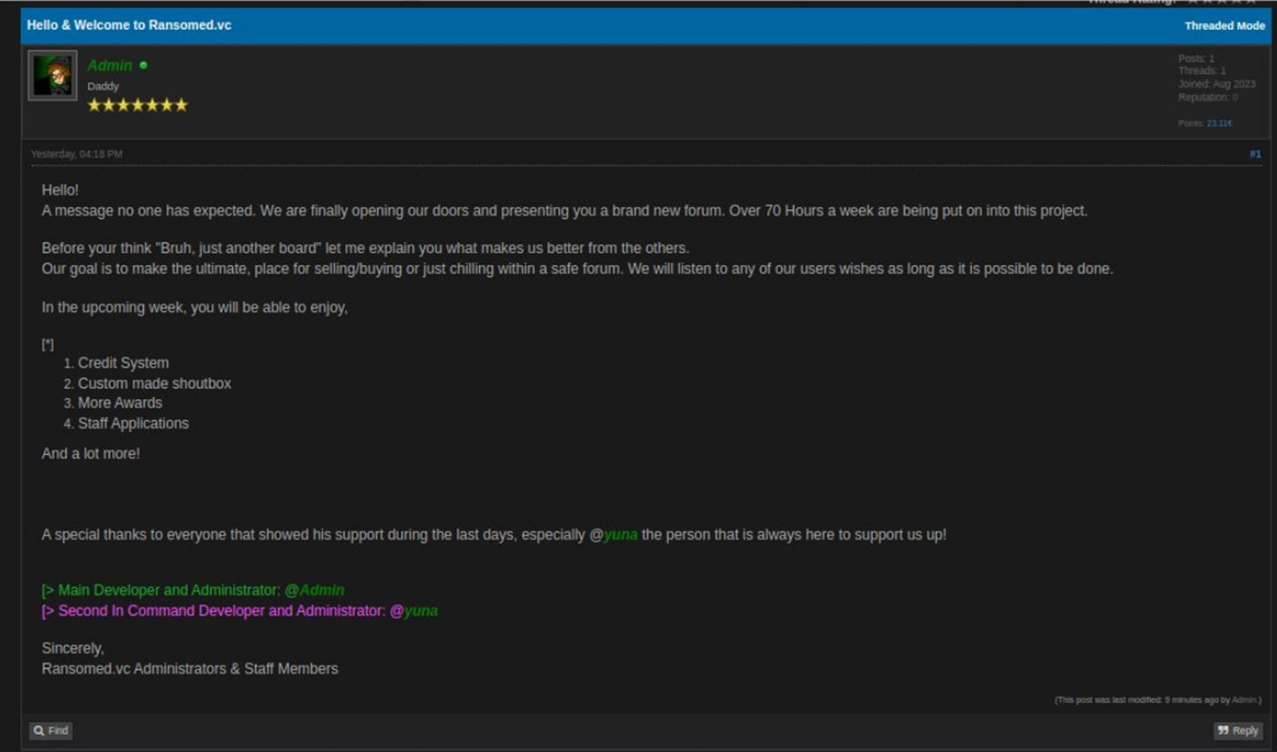1277x752 pixels.
Task: Open the 23.11€ points link
Action: click(x=1219, y=124)
